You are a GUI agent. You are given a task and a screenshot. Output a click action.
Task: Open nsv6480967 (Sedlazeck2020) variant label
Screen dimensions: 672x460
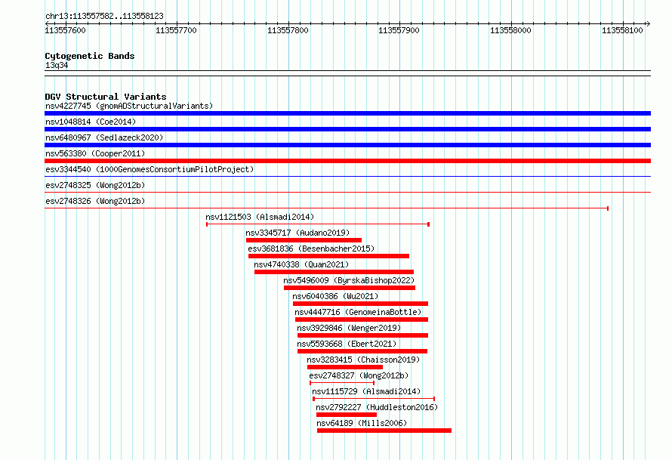[x=104, y=137]
